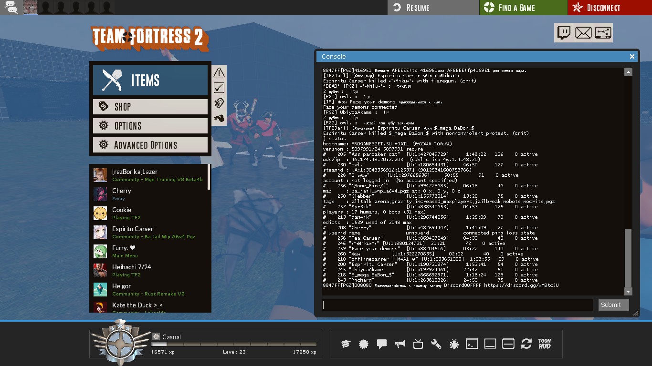
Task: Click the coach whistle icon
Action: click(x=219, y=118)
